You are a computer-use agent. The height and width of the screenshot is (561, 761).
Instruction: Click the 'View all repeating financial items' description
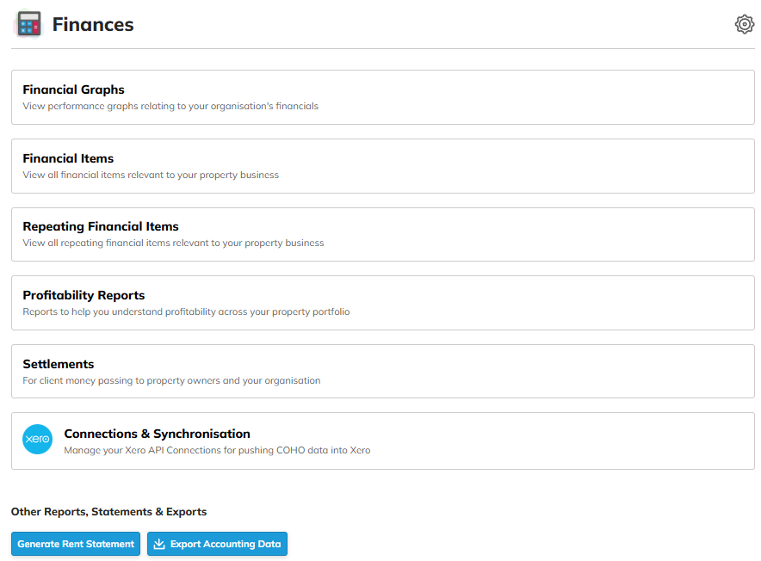tap(173, 243)
